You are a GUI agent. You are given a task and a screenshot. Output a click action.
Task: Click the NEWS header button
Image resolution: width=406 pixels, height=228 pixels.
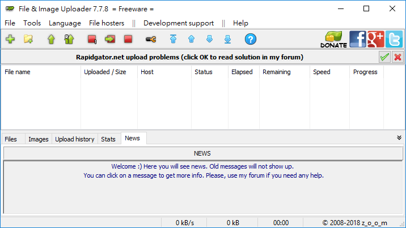click(x=203, y=153)
